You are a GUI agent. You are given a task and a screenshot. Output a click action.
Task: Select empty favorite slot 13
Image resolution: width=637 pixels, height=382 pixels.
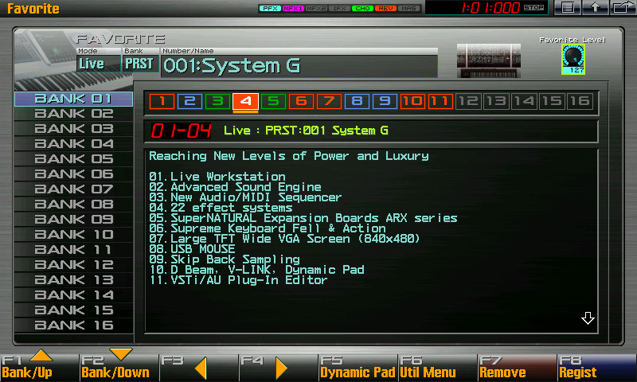[x=496, y=101]
